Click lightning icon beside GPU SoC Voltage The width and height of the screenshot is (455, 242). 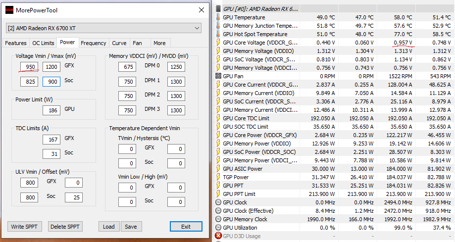218,59
